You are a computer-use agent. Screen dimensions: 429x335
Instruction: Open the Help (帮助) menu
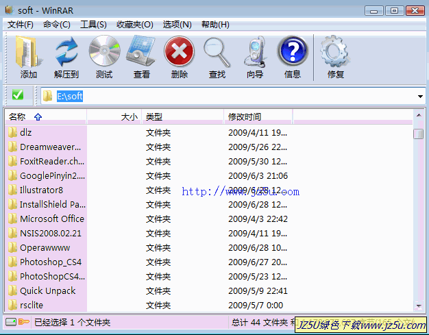(215, 25)
